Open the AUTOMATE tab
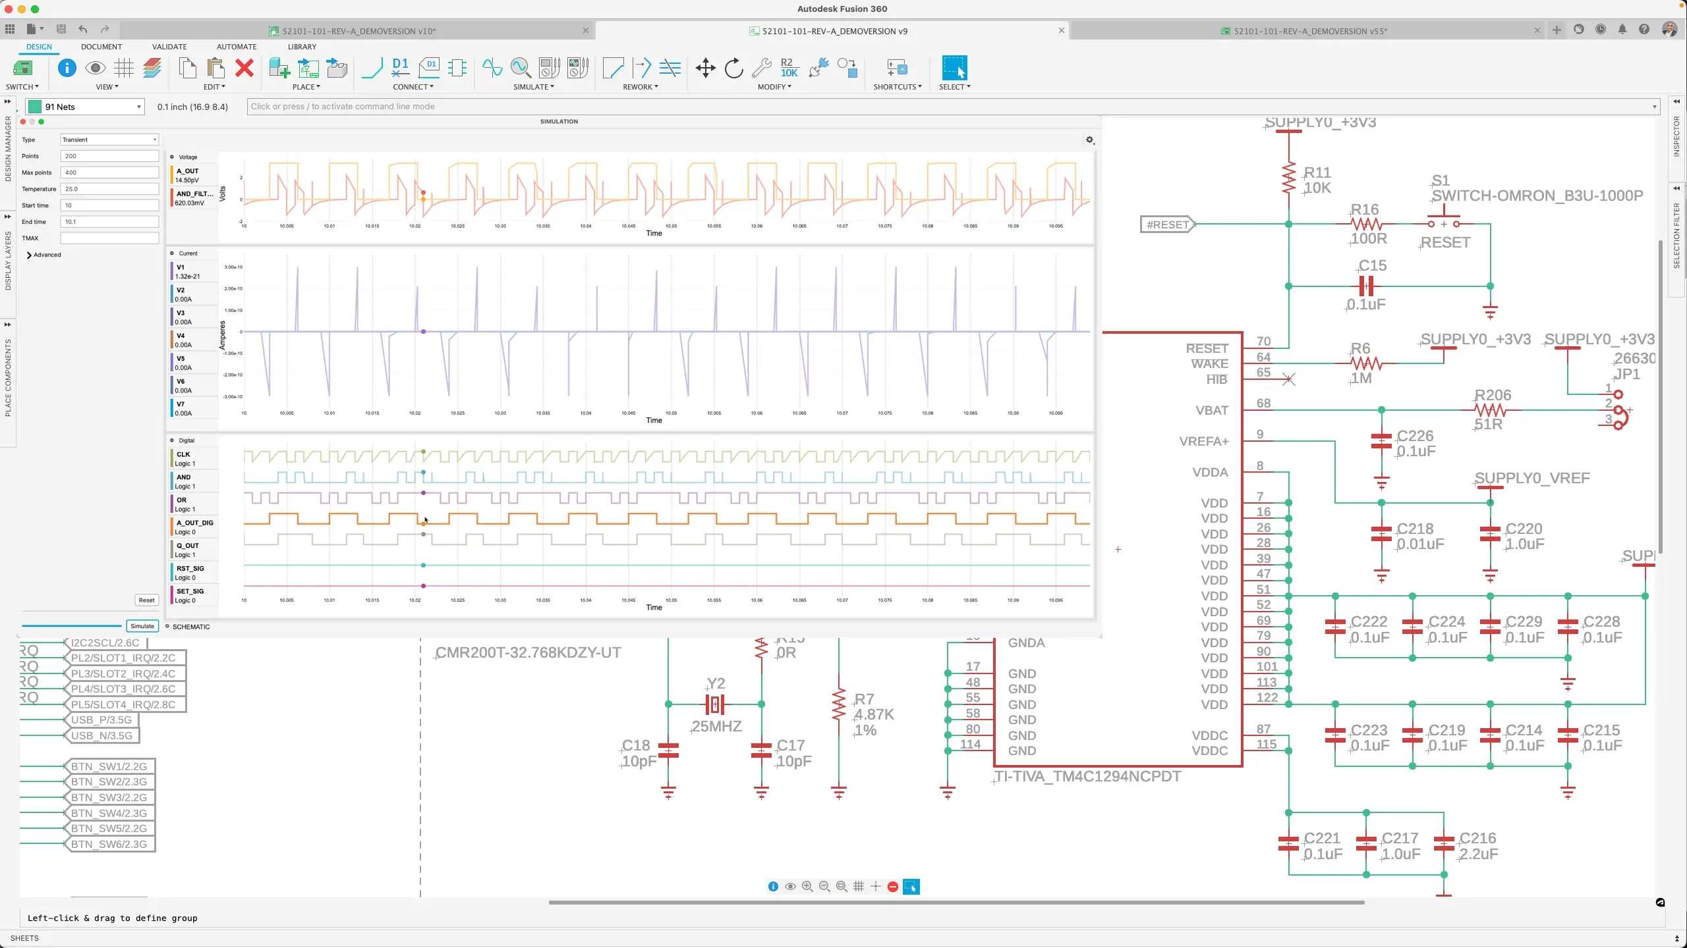 pos(237,47)
